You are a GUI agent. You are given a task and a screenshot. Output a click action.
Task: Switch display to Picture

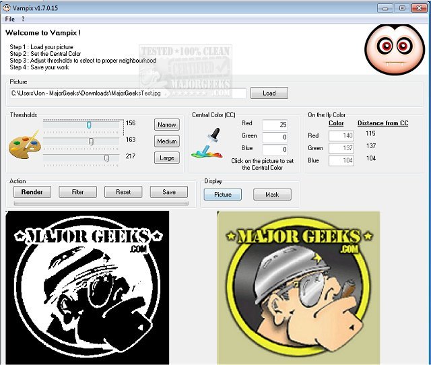pos(223,195)
